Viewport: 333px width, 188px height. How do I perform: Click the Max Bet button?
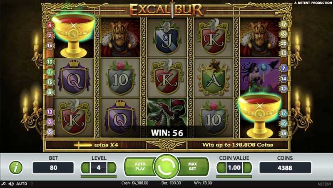193,166
